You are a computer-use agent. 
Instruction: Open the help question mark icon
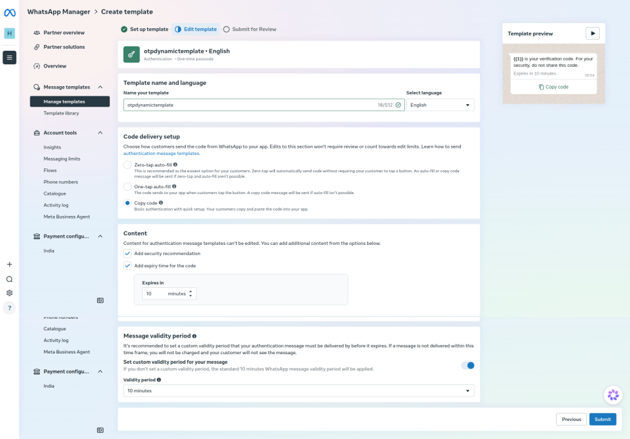point(9,308)
